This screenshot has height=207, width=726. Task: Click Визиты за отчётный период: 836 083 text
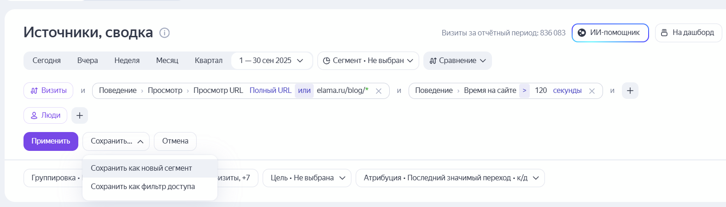[x=504, y=33]
